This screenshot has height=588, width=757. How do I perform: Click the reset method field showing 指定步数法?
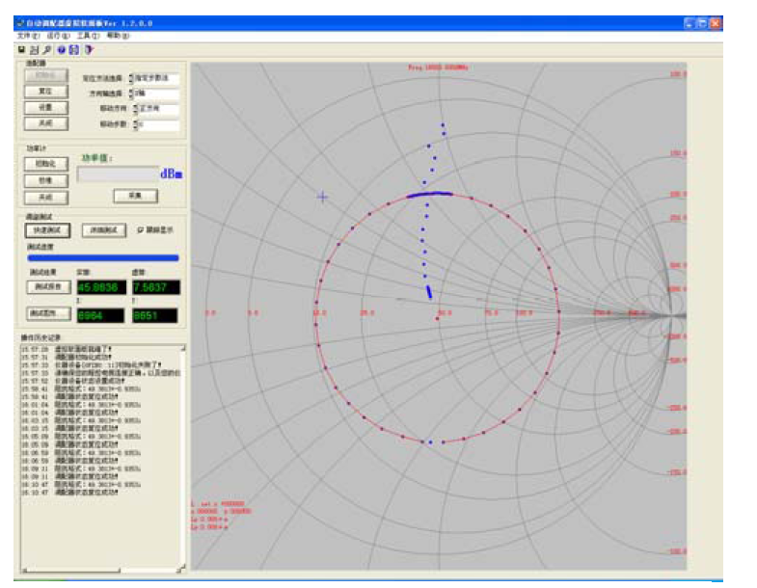click(156, 78)
